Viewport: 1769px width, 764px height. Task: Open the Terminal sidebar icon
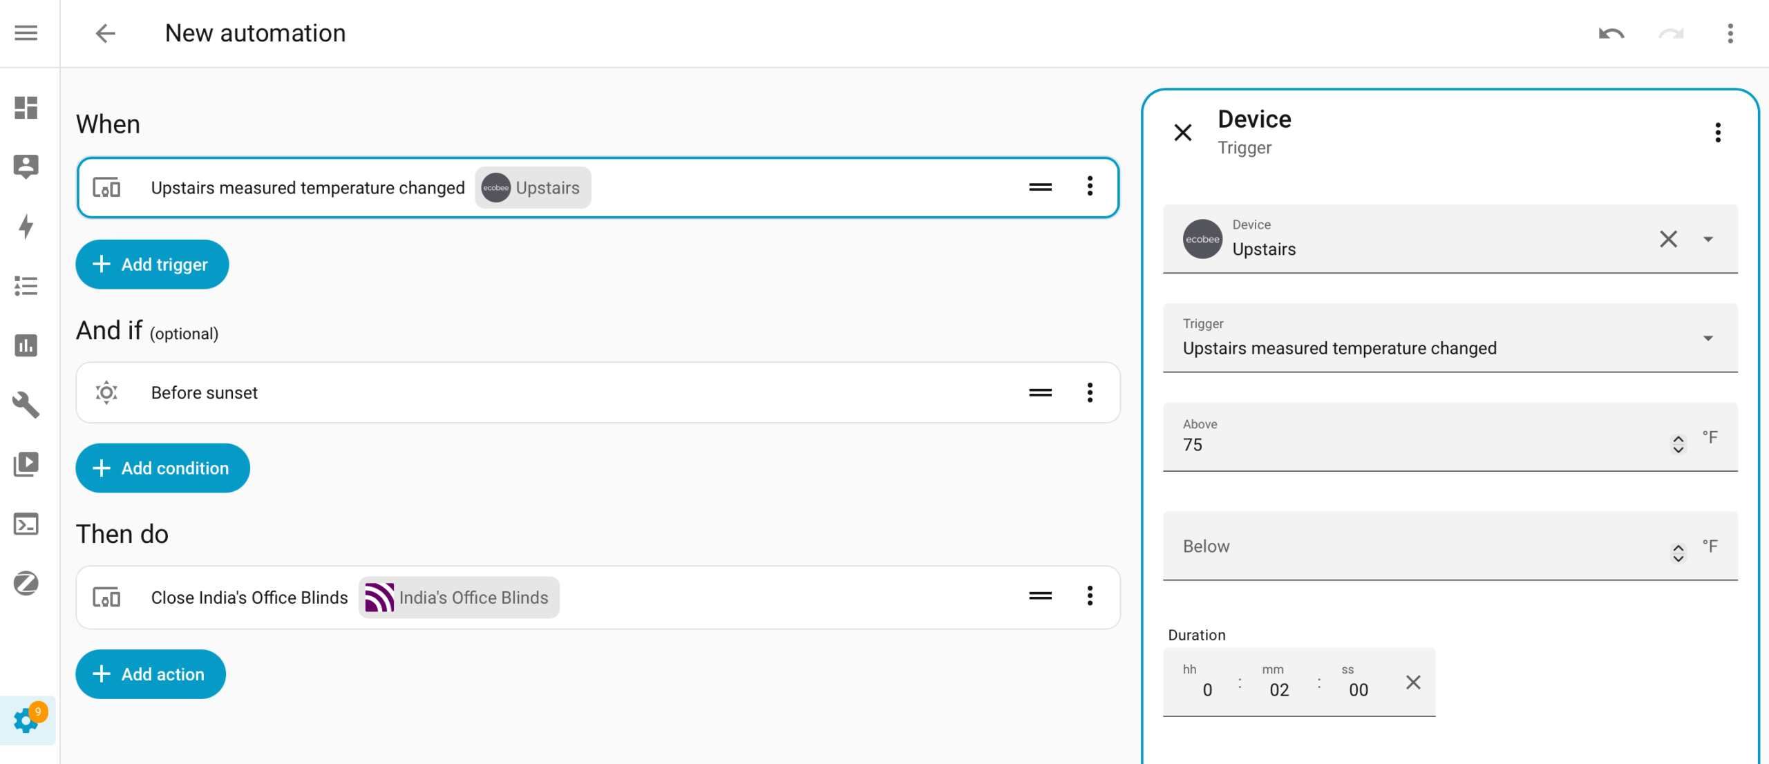26,524
